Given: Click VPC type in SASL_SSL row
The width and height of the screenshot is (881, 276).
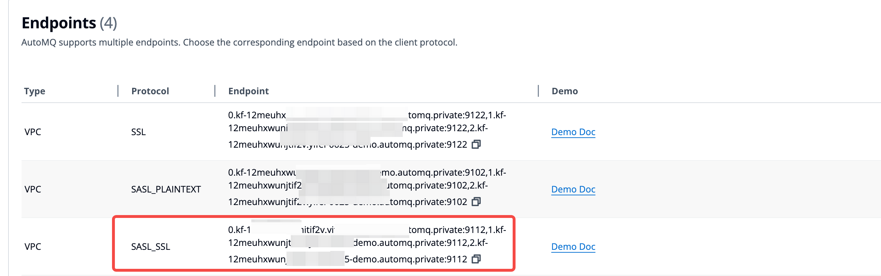Looking at the screenshot, I should [33, 247].
